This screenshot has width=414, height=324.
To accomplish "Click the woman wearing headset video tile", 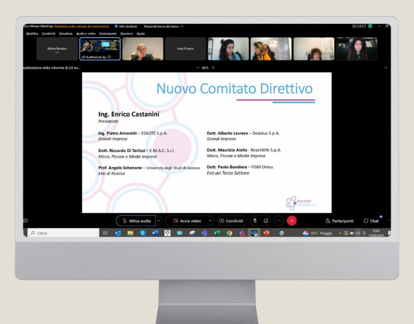I will coord(228,49).
